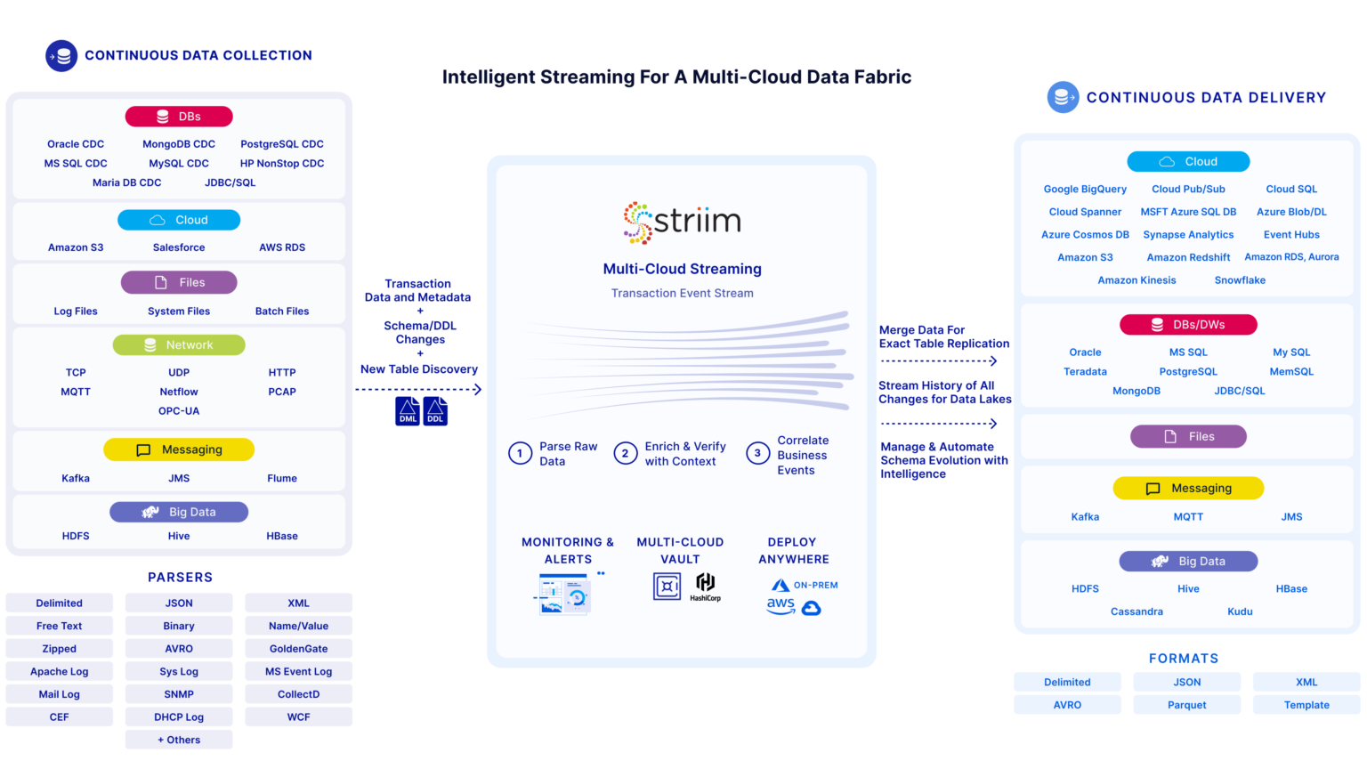Click the Maria DB CDC source
1367x769 pixels.
tap(127, 182)
